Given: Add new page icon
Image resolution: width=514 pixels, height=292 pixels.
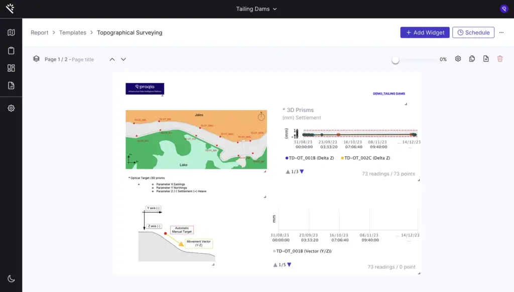Looking at the screenshot, I should pyautogui.click(x=486, y=59).
